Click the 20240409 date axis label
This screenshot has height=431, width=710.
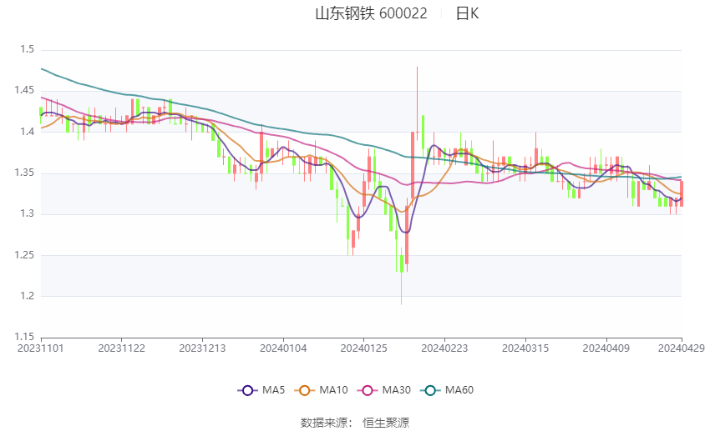point(606,348)
